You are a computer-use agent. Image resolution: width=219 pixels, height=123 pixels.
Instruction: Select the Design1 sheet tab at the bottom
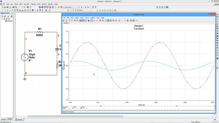[20, 119]
